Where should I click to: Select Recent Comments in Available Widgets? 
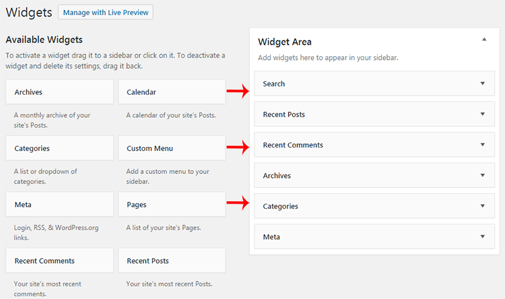tap(60, 261)
